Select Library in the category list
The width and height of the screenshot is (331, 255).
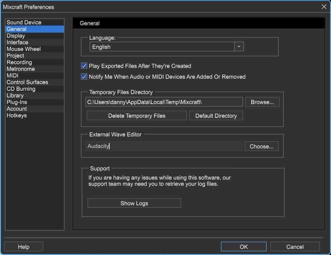(x=34, y=95)
